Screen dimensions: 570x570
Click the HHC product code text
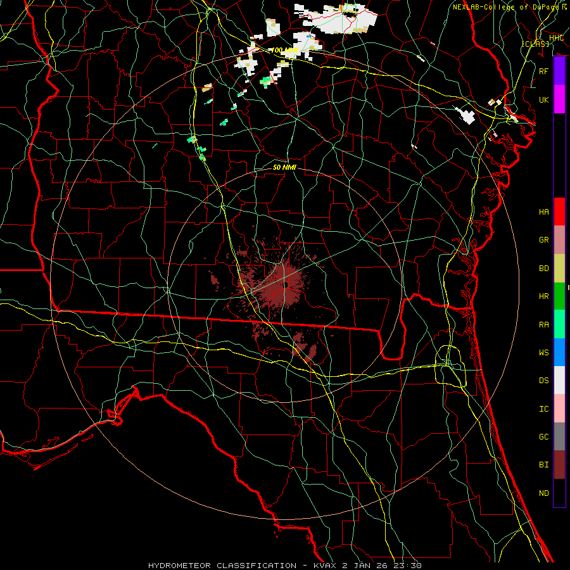tap(556, 37)
